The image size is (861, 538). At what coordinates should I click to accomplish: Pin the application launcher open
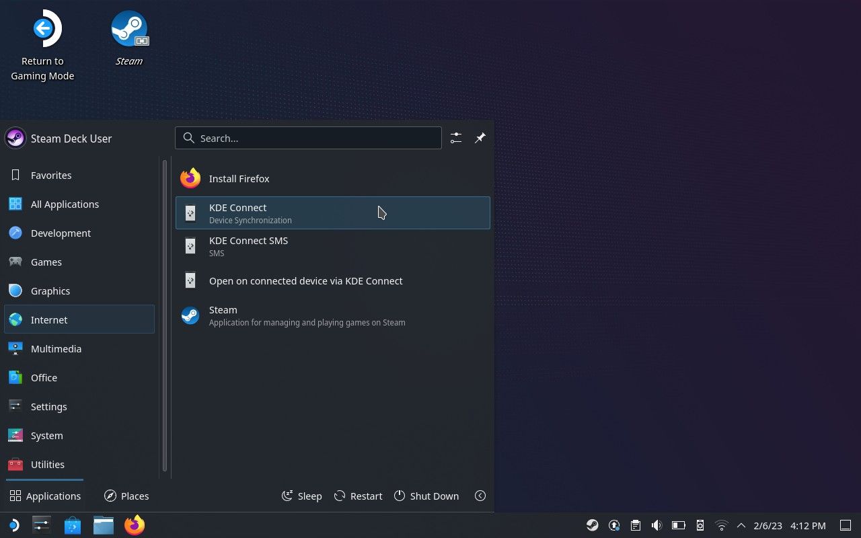point(480,138)
